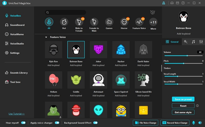Image resolution: width=205 pixels, height=127 pixels.
Task: Click the voice search field
Action: coord(67,13)
